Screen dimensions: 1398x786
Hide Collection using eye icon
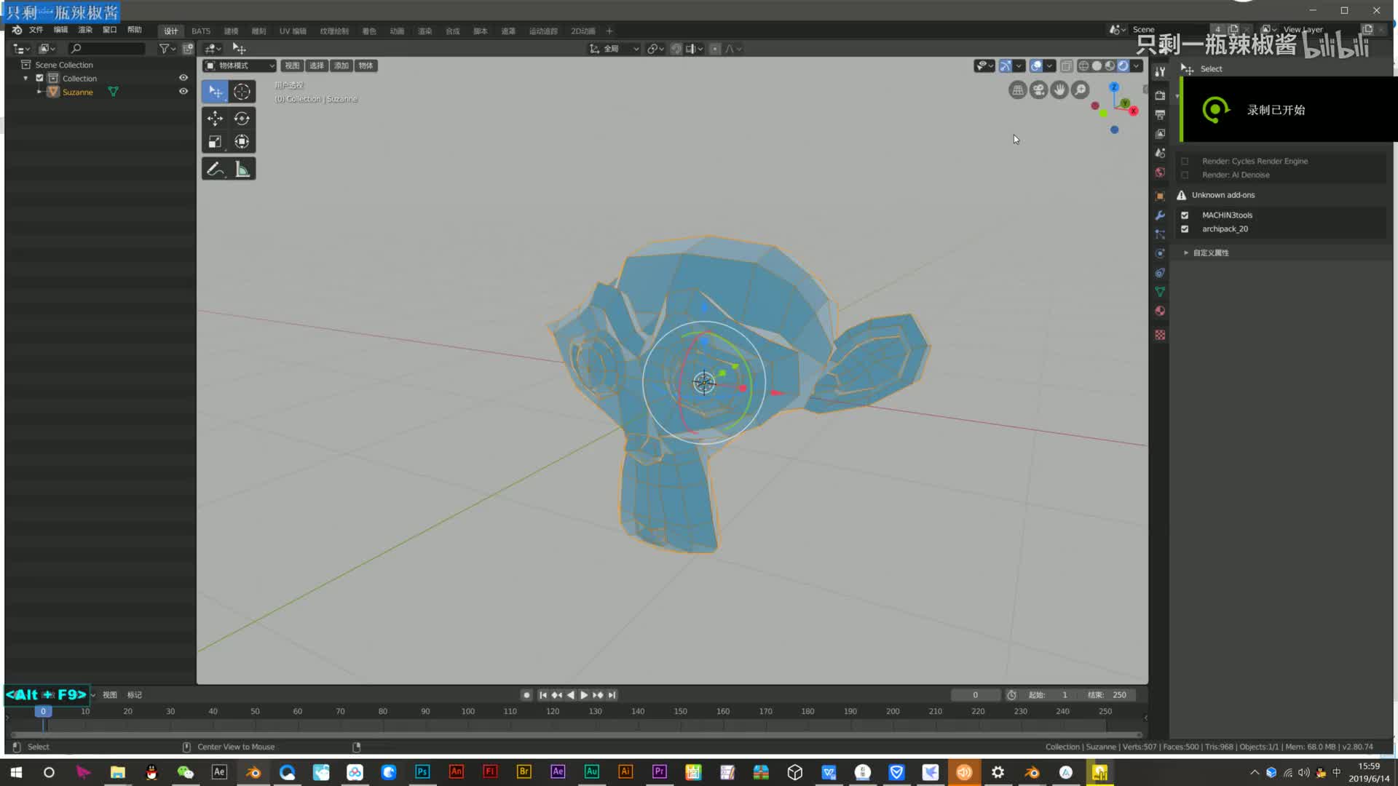(183, 78)
